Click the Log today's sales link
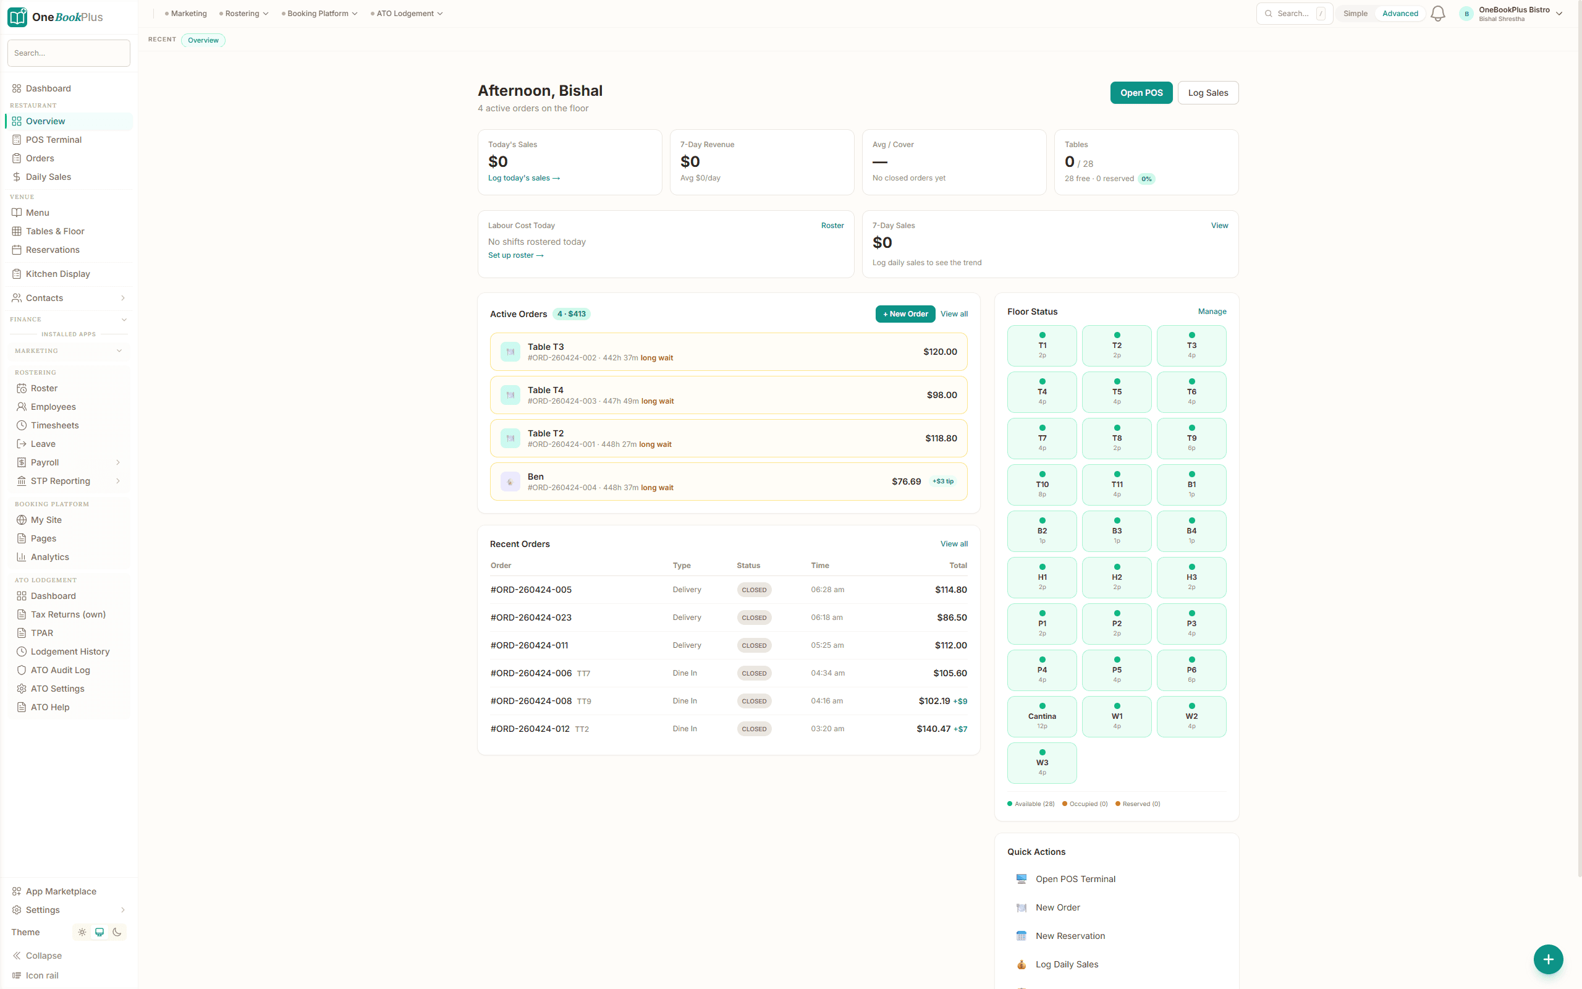 (x=523, y=178)
